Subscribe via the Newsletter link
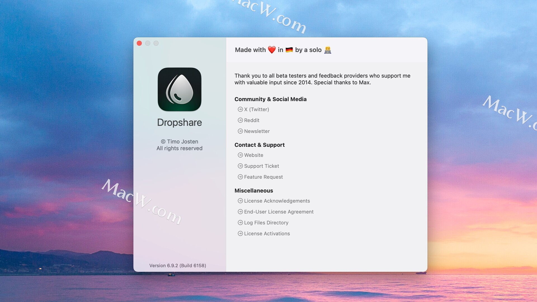The width and height of the screenshot is (537, 302). [257, 131]
